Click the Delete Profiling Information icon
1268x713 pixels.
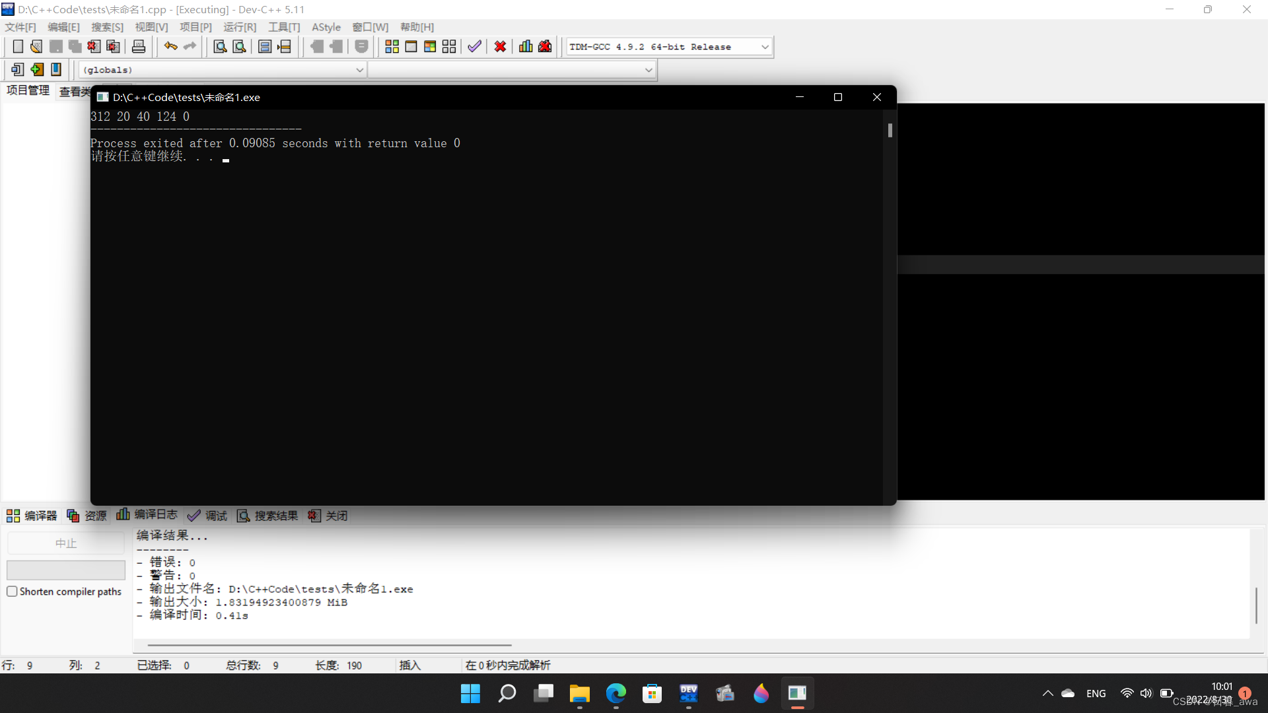pyautogui.click(x=545, y=46)
